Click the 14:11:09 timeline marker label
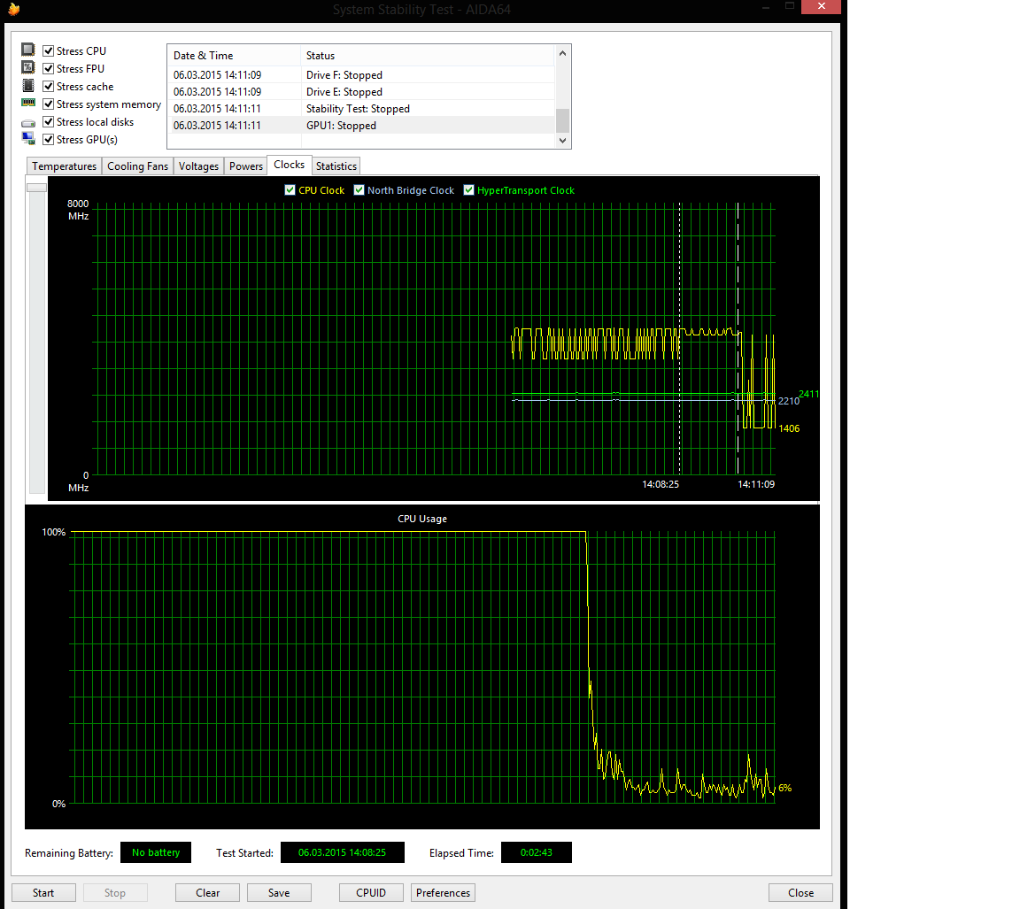Screen dimensions: 1020x909 point(756,484)
